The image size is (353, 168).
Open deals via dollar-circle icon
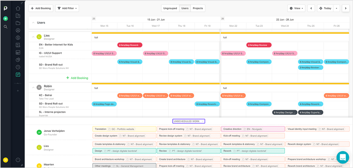(x=18, y=37)
